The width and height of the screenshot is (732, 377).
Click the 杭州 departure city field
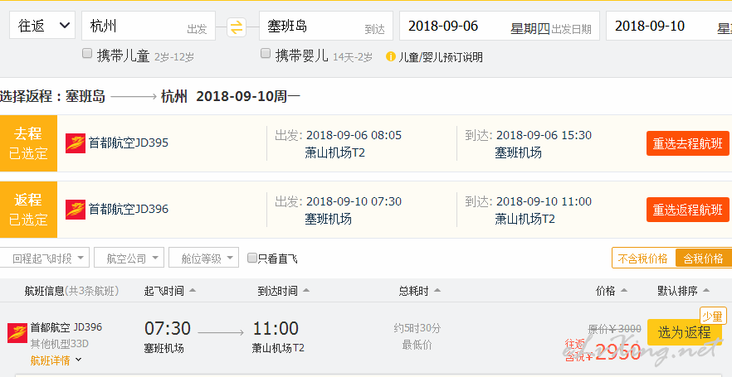(149, 26)
